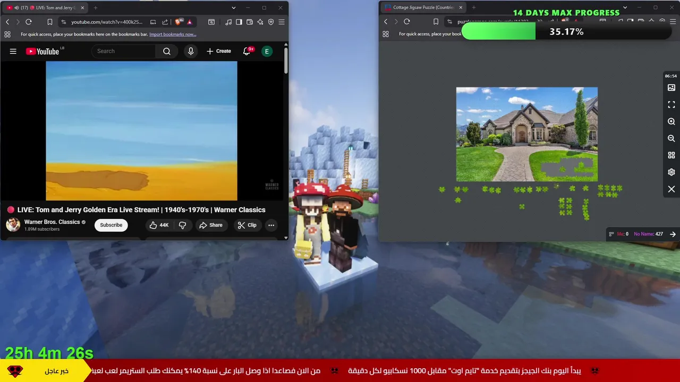The image size is (680, 382).
Task: Go to YouTube home via logo
Action: pos(42,51)
